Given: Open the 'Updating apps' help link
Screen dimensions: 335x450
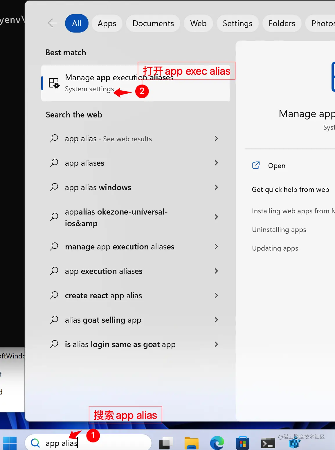Looking at the screenshot, I should click(275, 248).
